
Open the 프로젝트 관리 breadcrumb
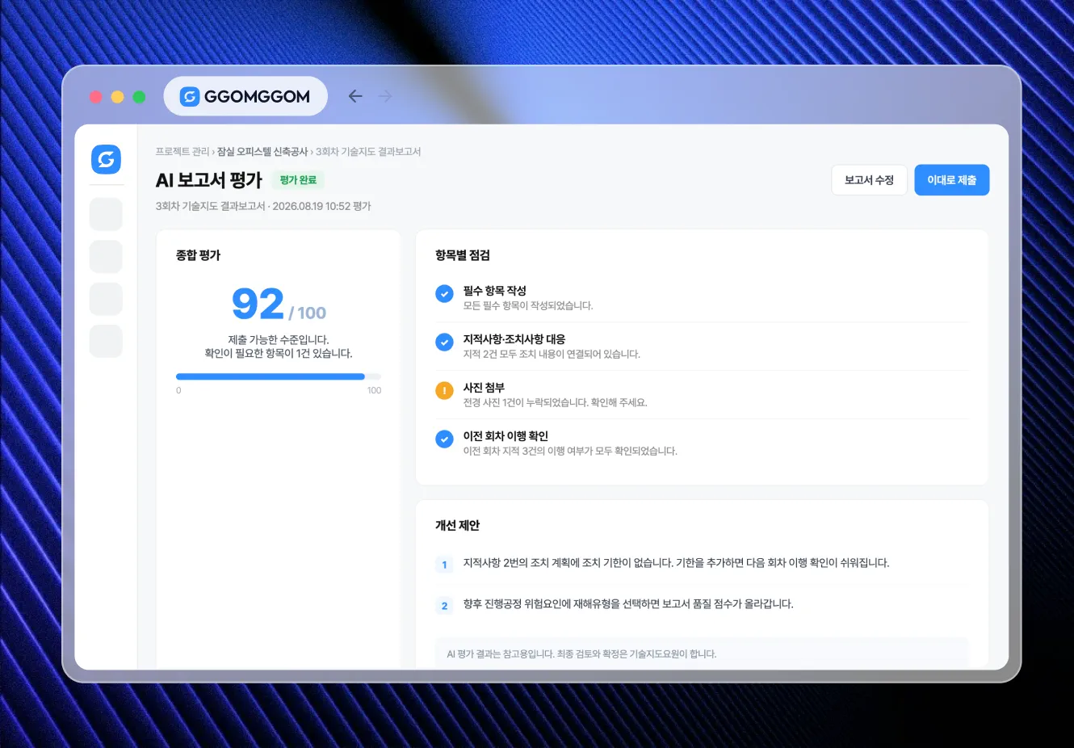(182, 152)
